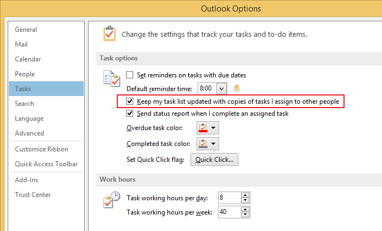Click the Quick Click... button
Screen dimensions: 382x231
pyautogui.click(x=214, y=159)
